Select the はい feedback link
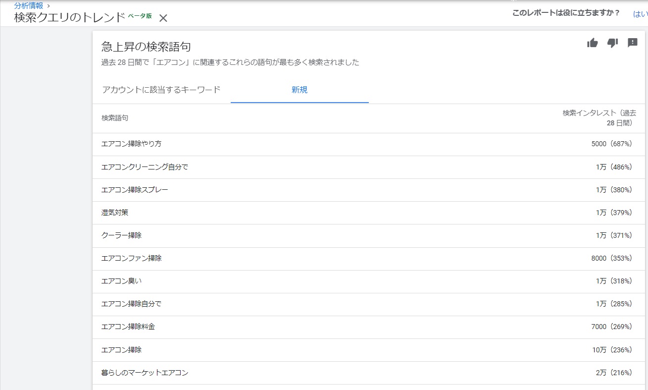 (x=640, y=14)
